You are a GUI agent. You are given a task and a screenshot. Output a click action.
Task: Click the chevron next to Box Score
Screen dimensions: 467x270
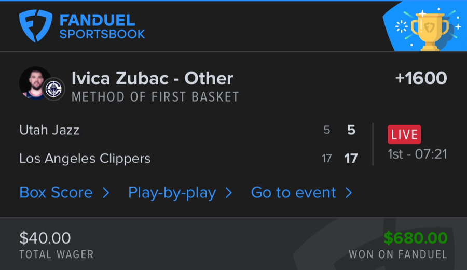[x=106, y=193]
